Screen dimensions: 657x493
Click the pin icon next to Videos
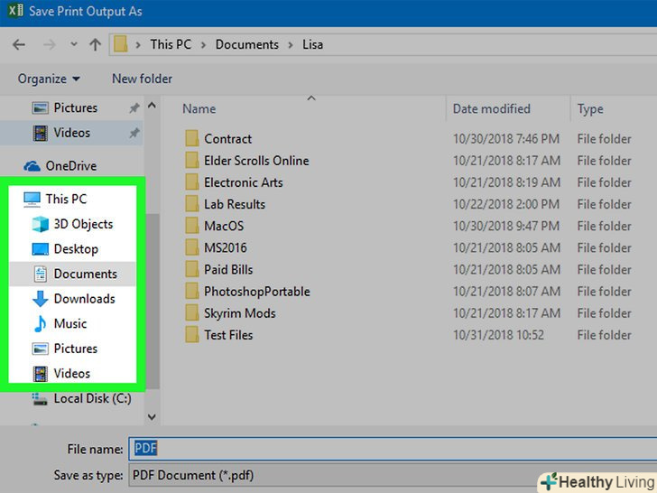point(134,134)
